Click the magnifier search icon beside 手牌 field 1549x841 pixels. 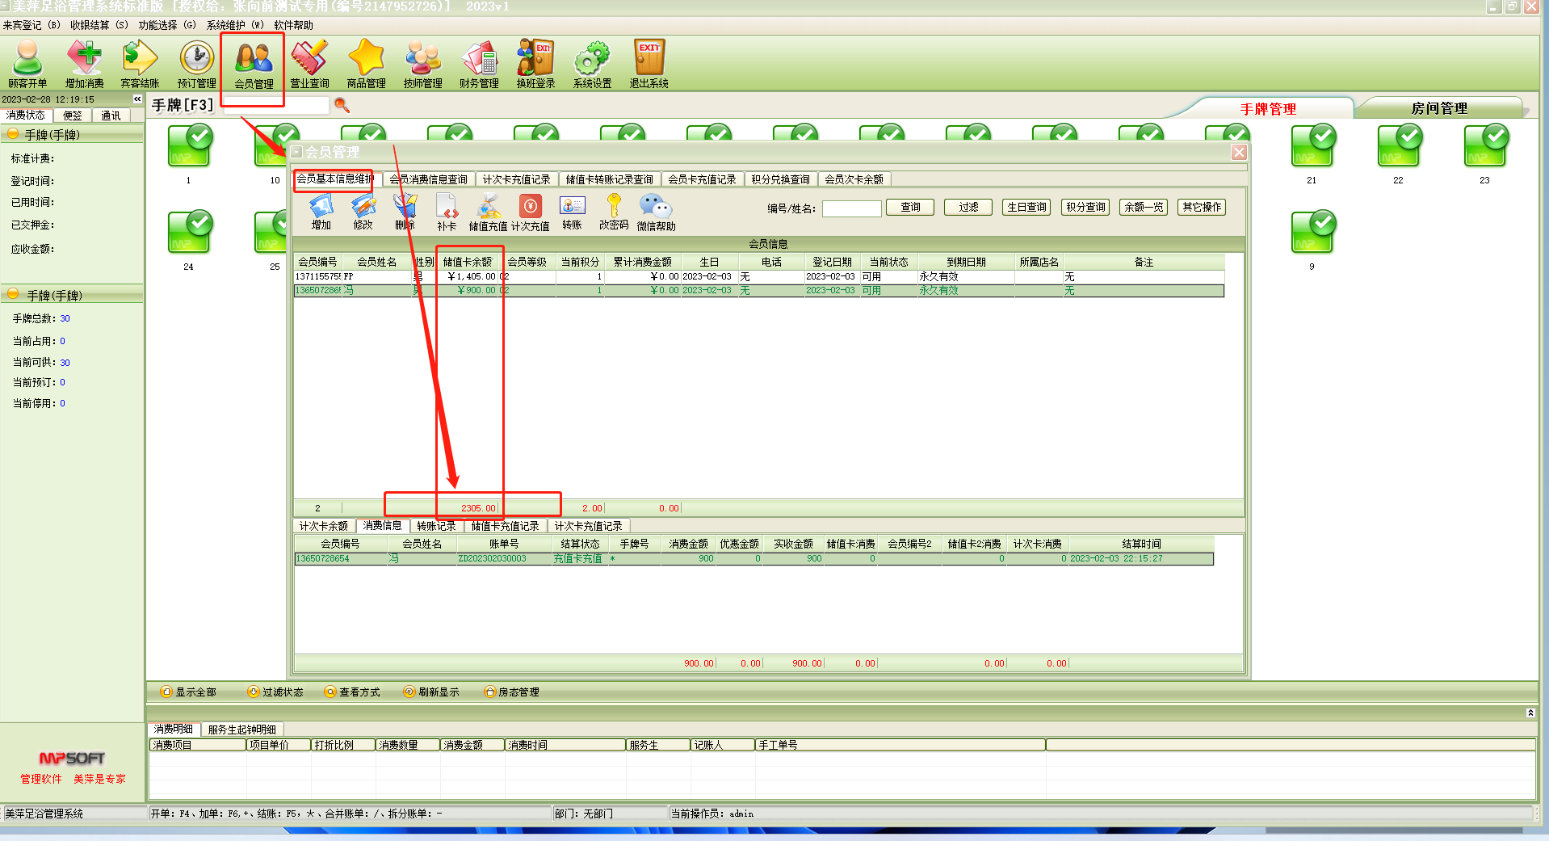pyautogui.click(x=342, y=105)
